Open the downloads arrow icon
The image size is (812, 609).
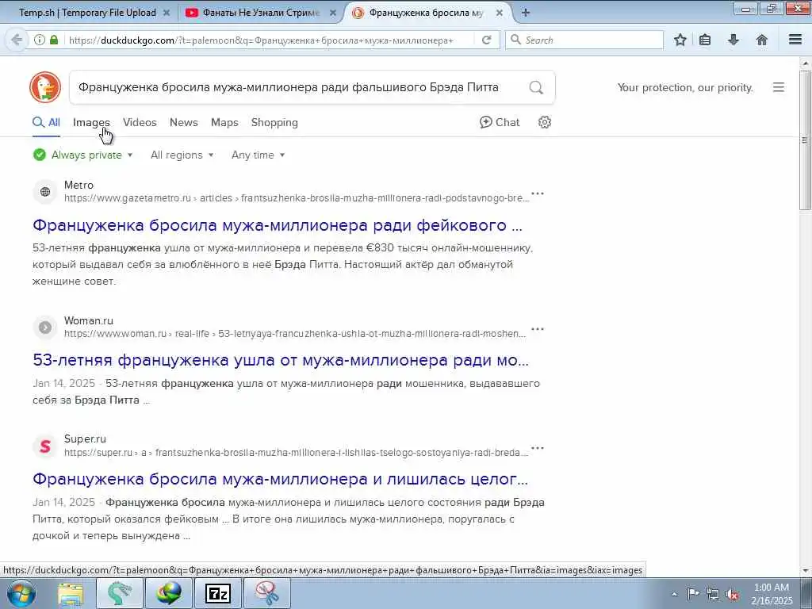733,40
